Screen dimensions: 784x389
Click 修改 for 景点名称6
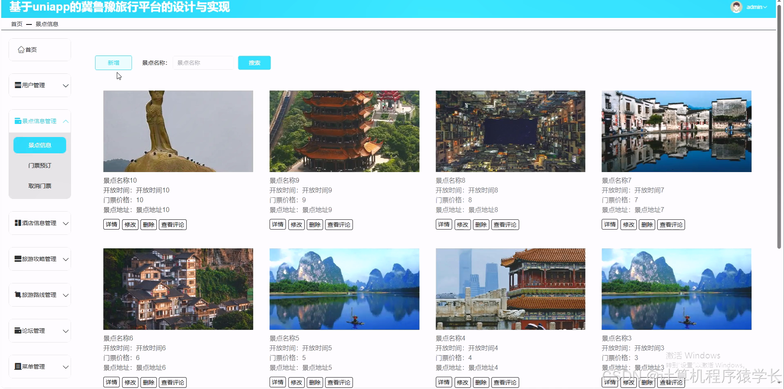coord(130,382)
